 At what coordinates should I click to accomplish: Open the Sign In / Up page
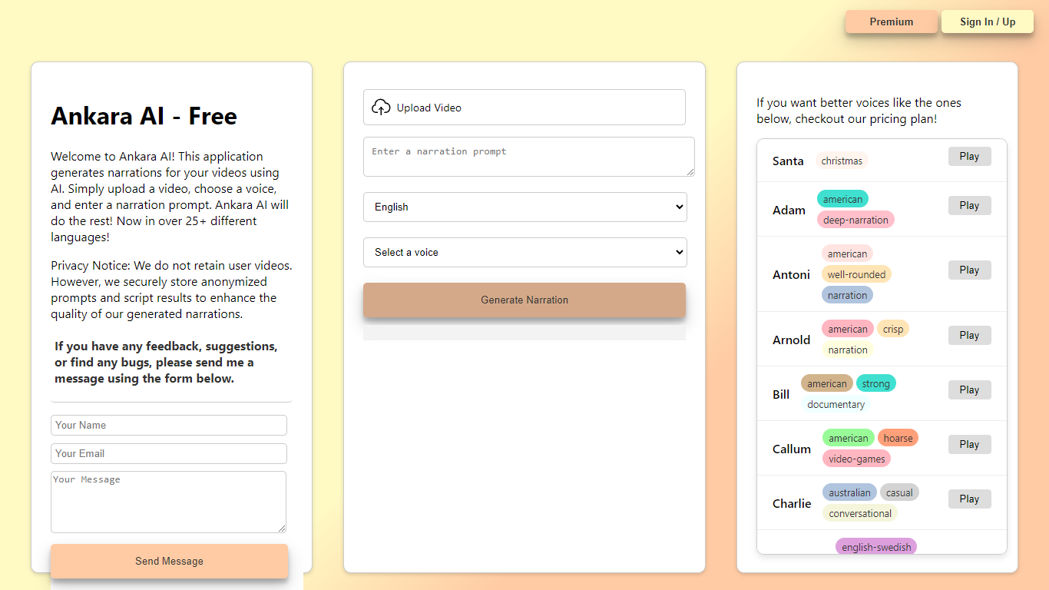988,22
